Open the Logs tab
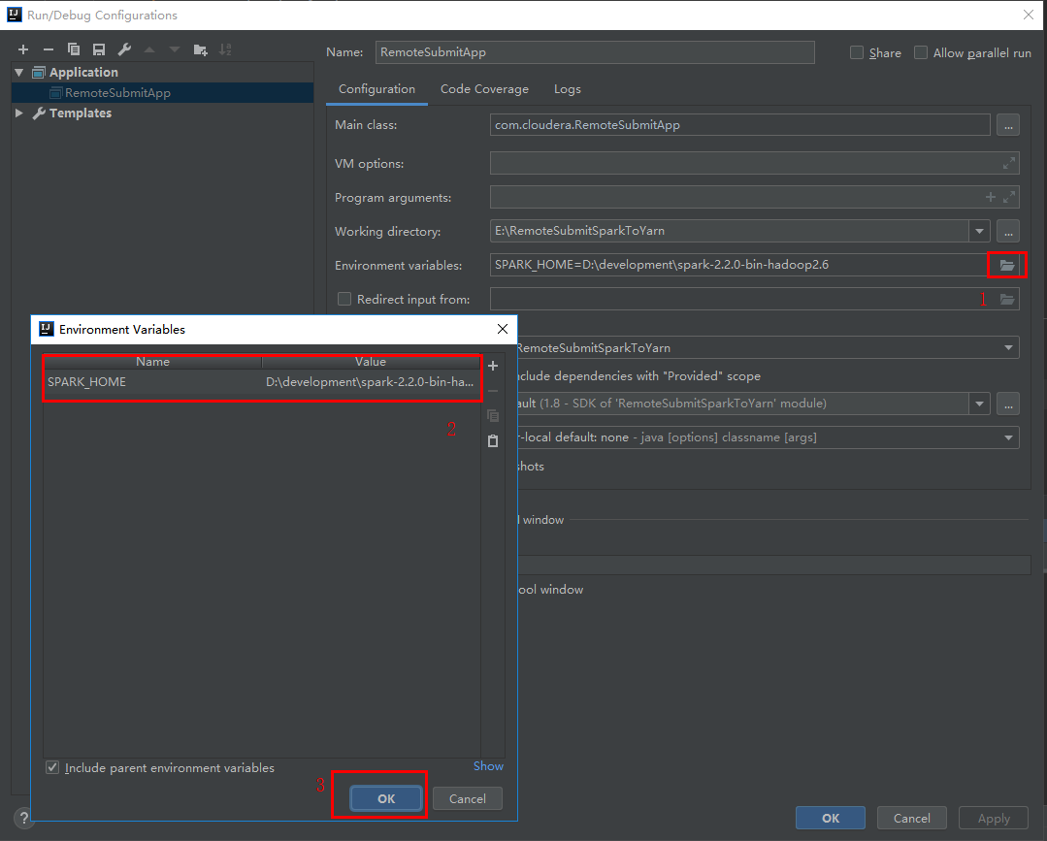 click(567, 88)
